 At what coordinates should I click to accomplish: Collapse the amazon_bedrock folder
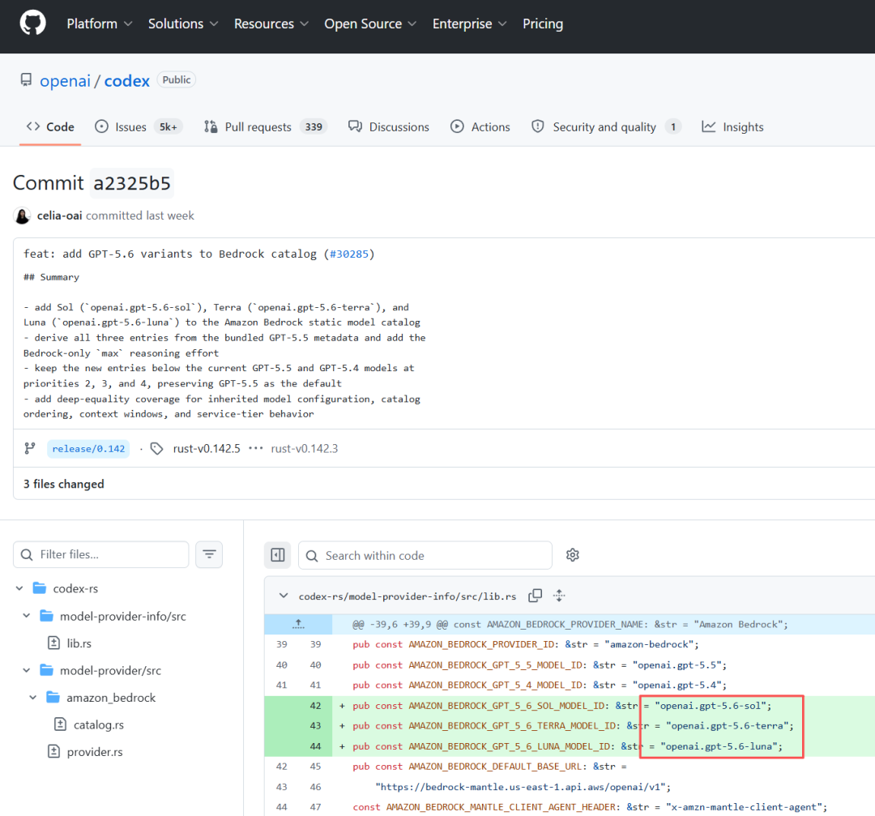pyautogui.click(x=33, y=698)
